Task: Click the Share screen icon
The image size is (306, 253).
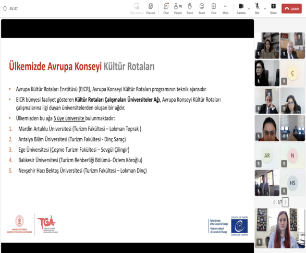Action: point(273,8)
